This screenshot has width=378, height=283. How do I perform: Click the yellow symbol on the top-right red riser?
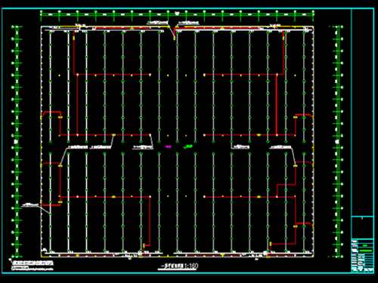(x=283, y=38)
